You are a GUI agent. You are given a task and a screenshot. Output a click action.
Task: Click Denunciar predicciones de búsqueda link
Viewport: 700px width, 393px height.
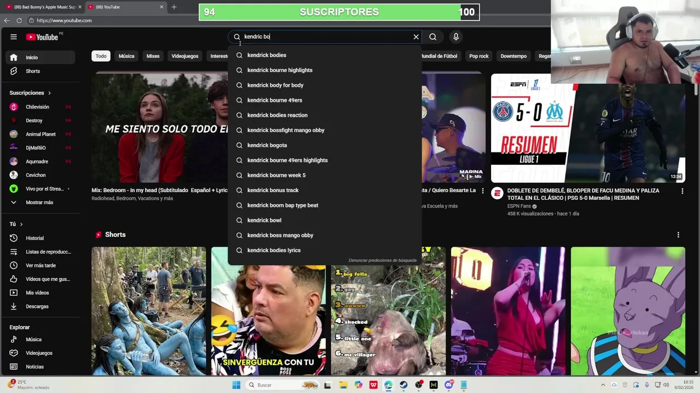pos(382,260)
